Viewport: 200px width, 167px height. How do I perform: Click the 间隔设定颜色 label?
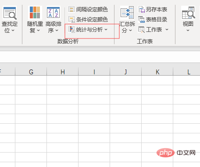(x=92, y=10)
